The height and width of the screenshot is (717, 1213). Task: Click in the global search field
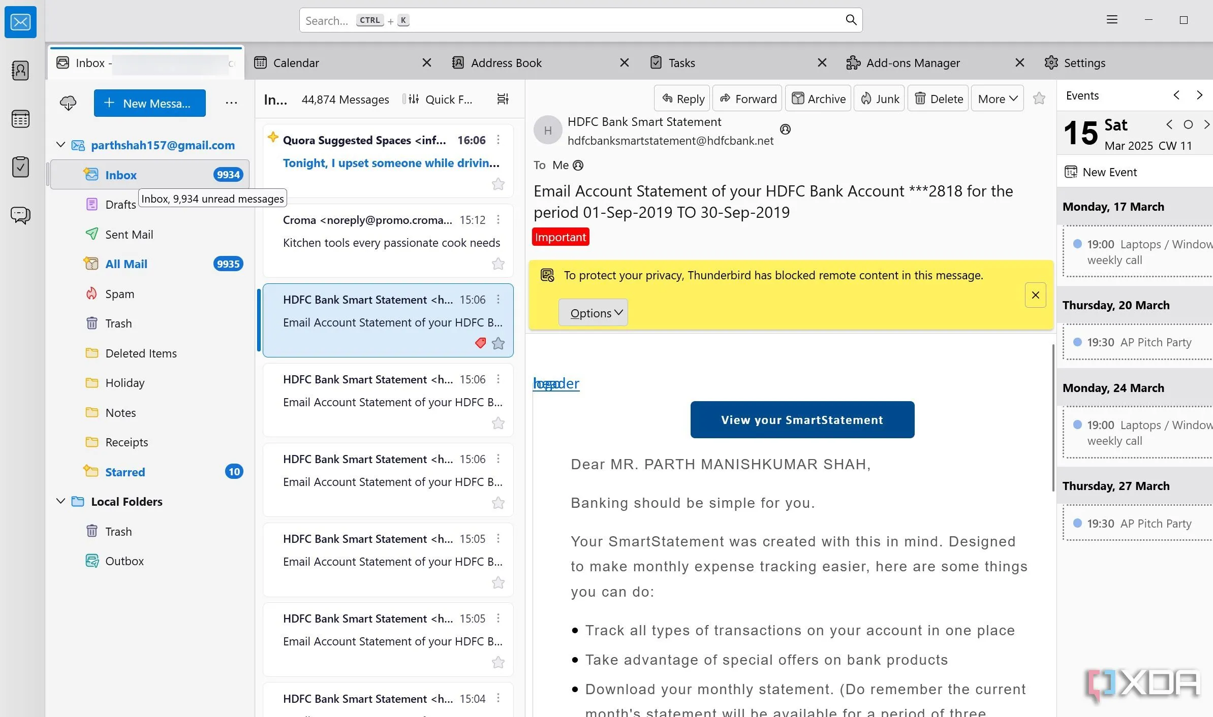click(579, 20)
